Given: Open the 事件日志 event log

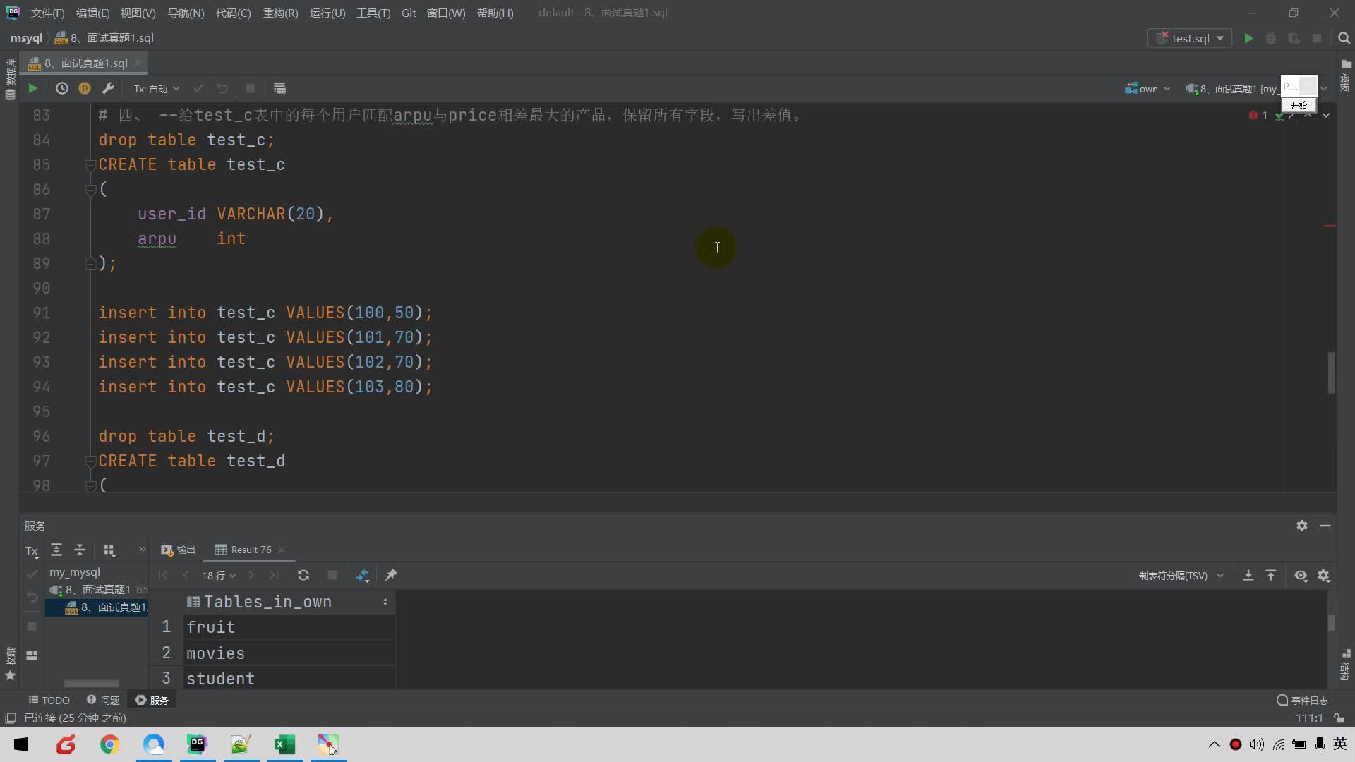Looking at the screenshot, I should pos(1302,701).
